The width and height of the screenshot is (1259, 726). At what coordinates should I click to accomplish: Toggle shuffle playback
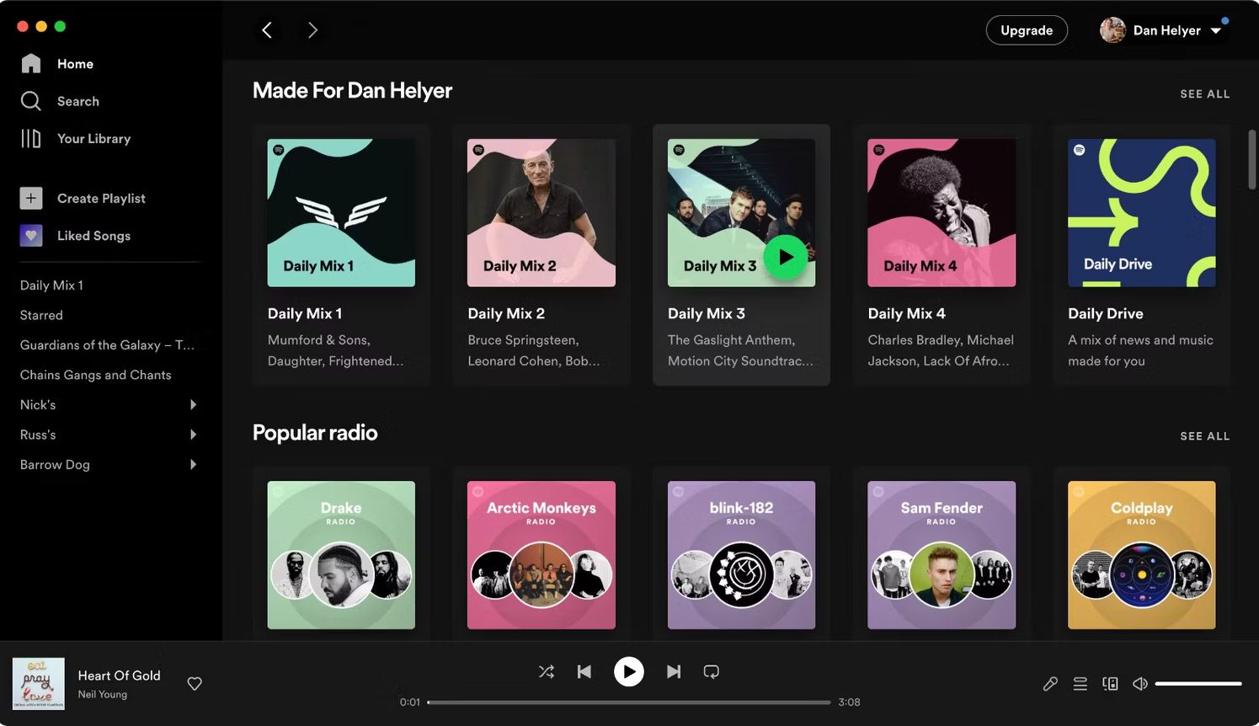(x=547, y=671)
